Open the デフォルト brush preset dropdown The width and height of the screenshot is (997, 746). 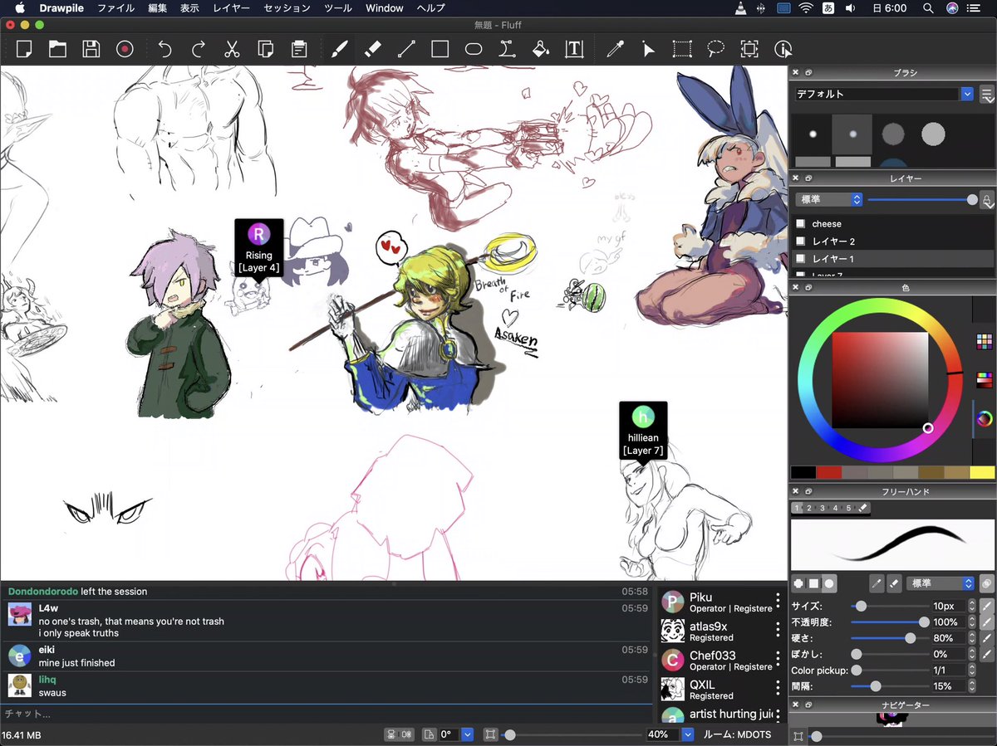point(884,94)
